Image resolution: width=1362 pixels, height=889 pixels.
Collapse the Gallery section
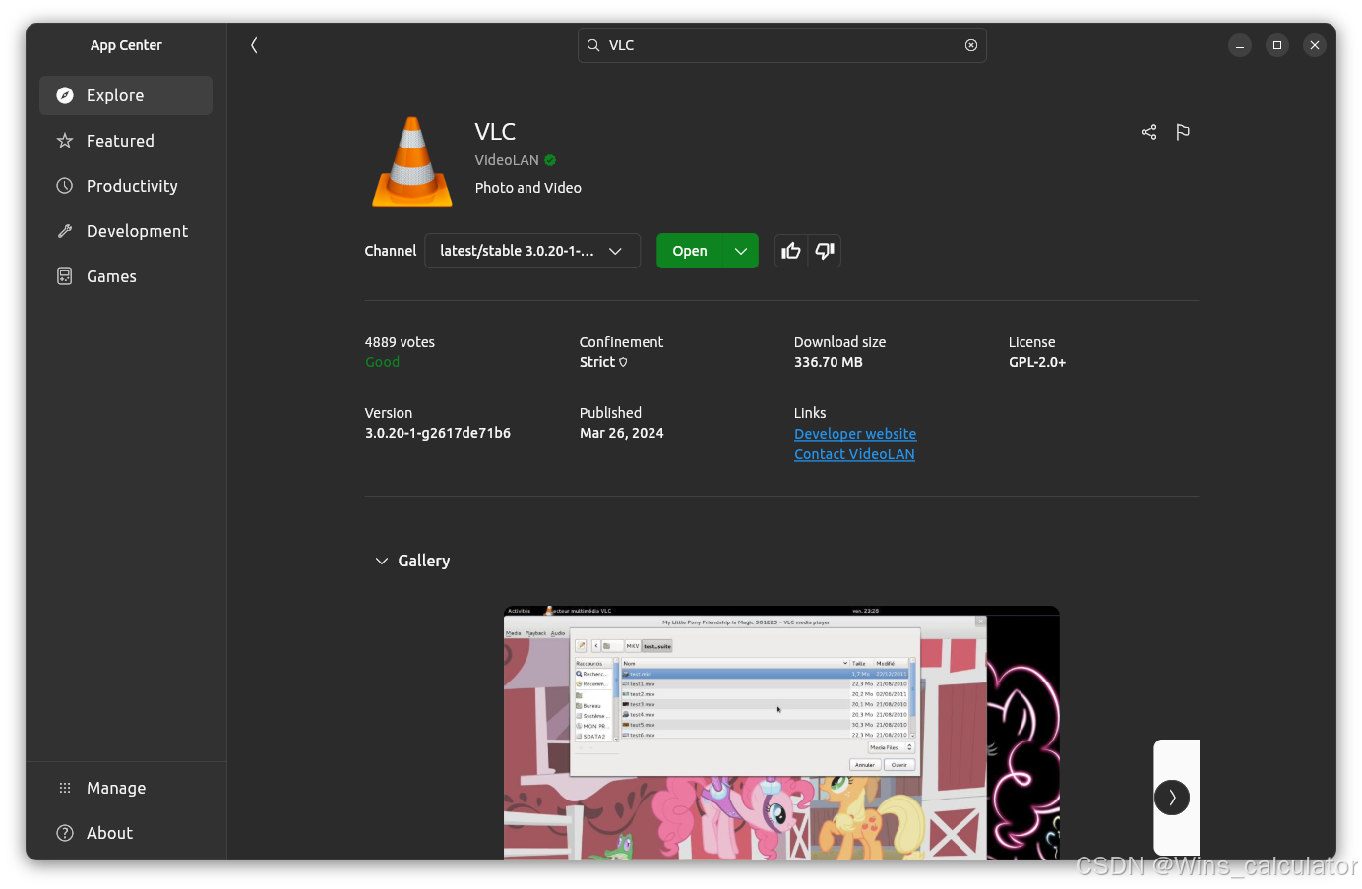381,561
